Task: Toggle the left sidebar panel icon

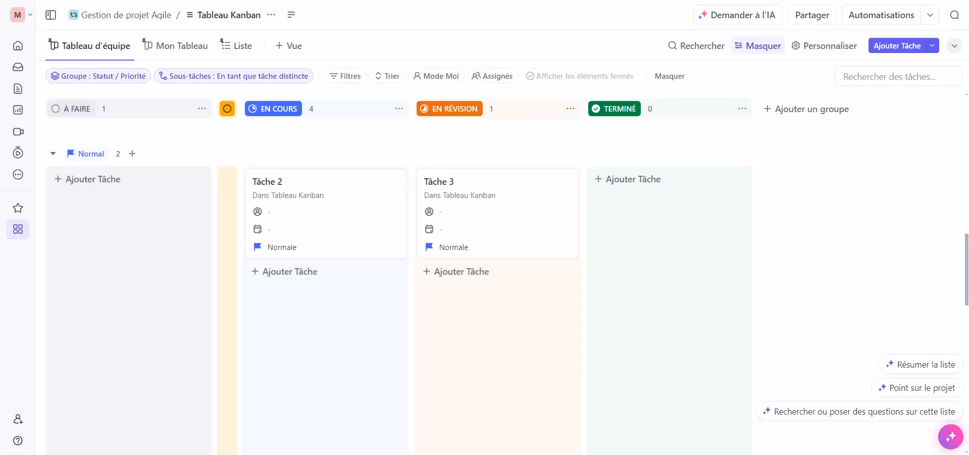Action: [50, 15]
